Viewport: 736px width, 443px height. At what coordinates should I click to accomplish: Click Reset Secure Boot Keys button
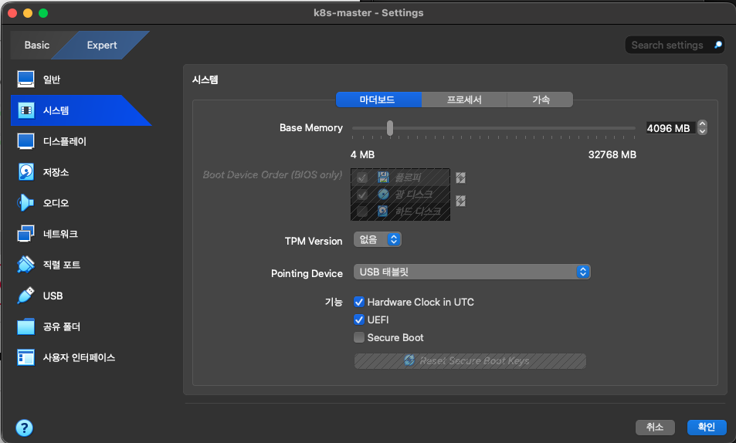(470, 361)
